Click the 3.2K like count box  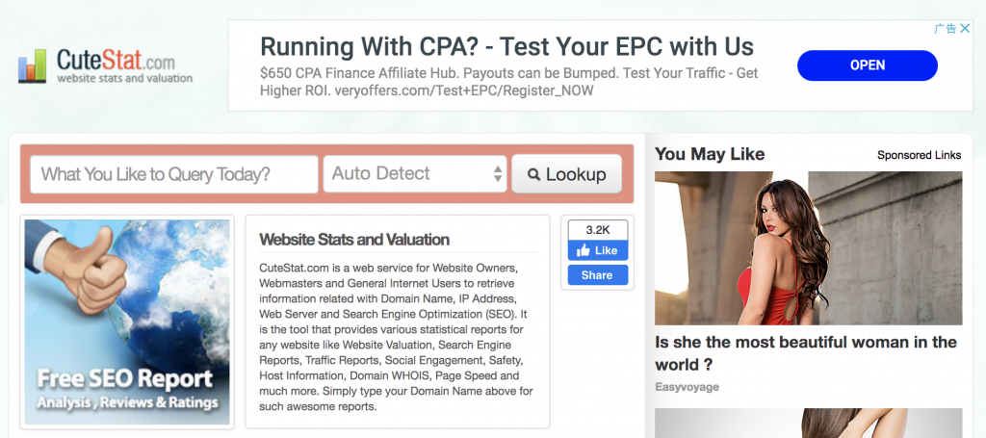(x=597, y=230)
